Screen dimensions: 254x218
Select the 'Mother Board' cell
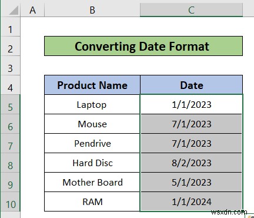(x=92, y=182)
